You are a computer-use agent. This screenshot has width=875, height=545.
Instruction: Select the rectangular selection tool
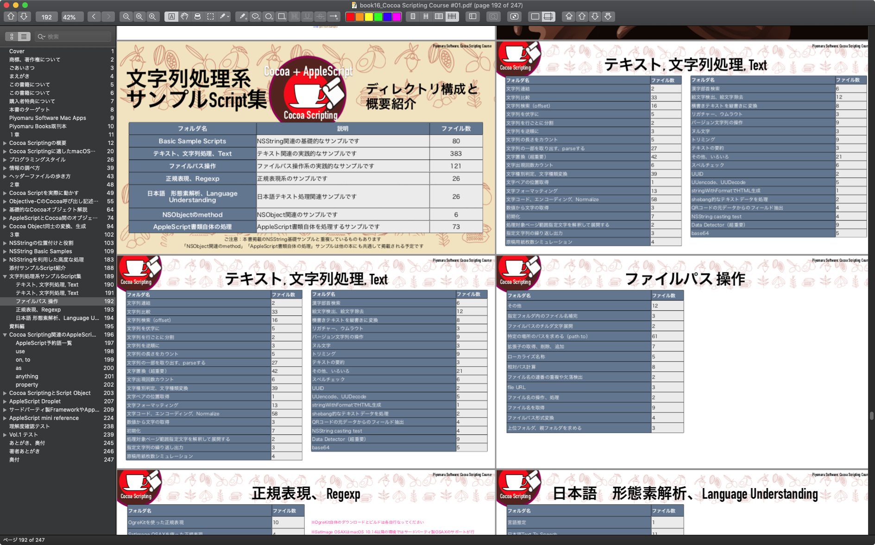tap(210, 17)
